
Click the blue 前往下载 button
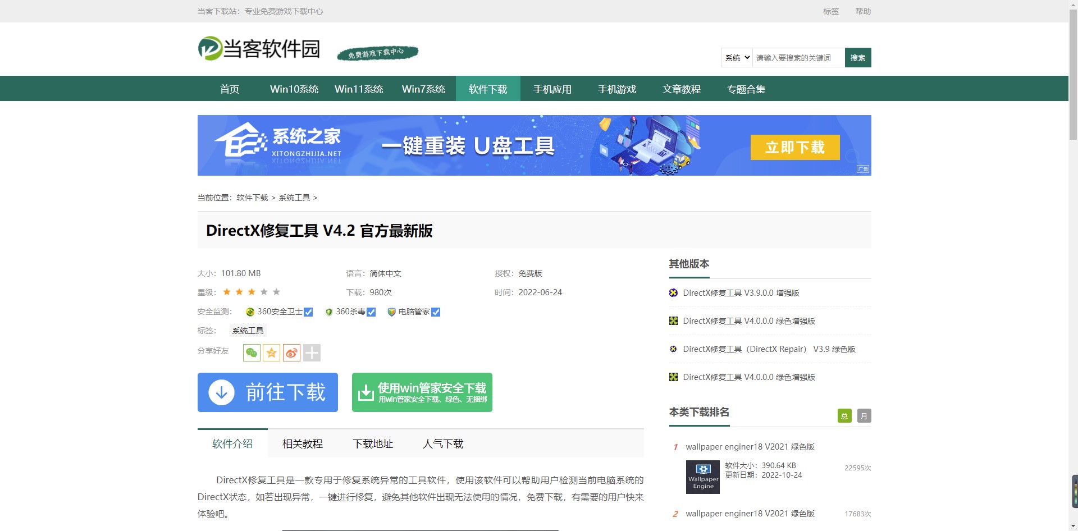pyautogui.click(x=268, y=392)
